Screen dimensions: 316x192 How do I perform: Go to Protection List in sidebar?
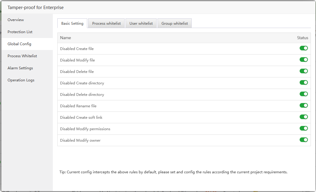coord(20,32)
